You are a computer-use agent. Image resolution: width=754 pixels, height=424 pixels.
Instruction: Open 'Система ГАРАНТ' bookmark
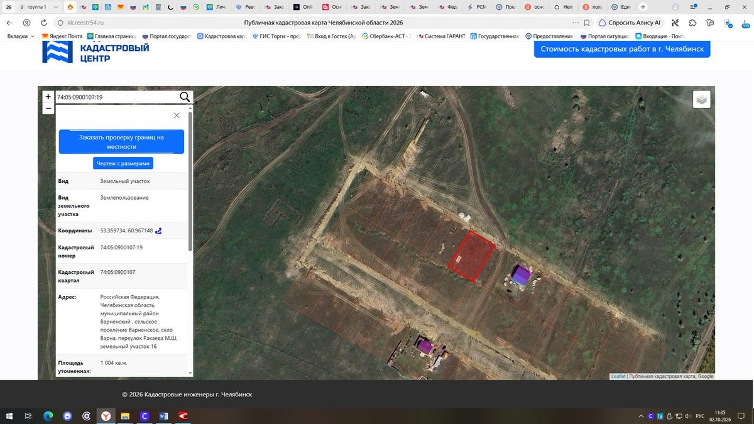point(440,36)
